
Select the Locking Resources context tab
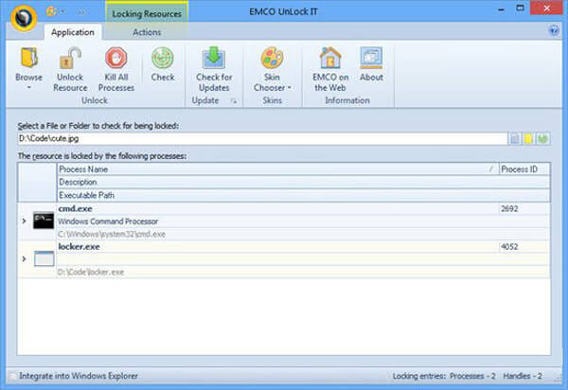[147, 14]
